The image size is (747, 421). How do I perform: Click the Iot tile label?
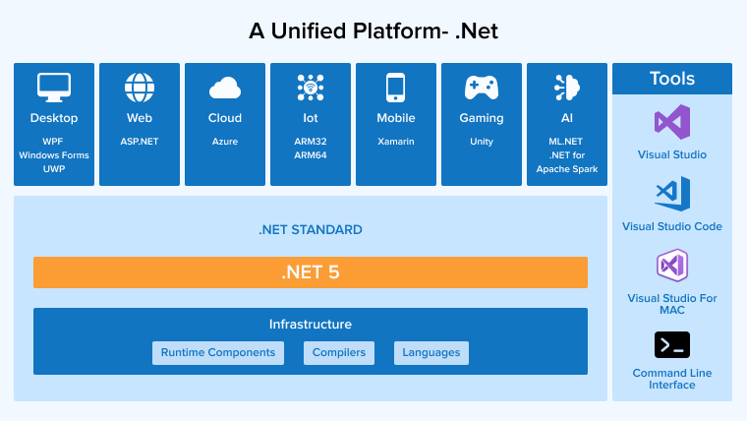click(x=311, y=118)
